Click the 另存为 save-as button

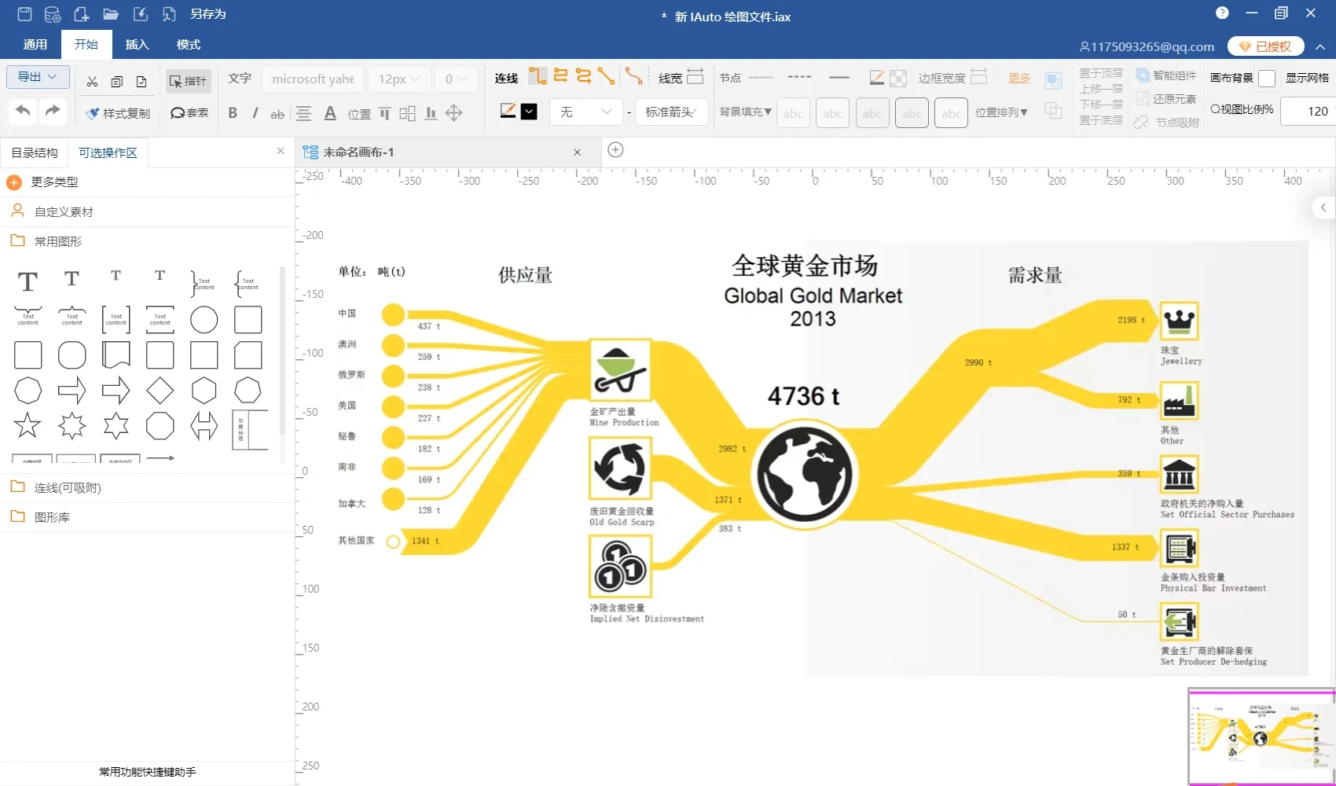207,14
